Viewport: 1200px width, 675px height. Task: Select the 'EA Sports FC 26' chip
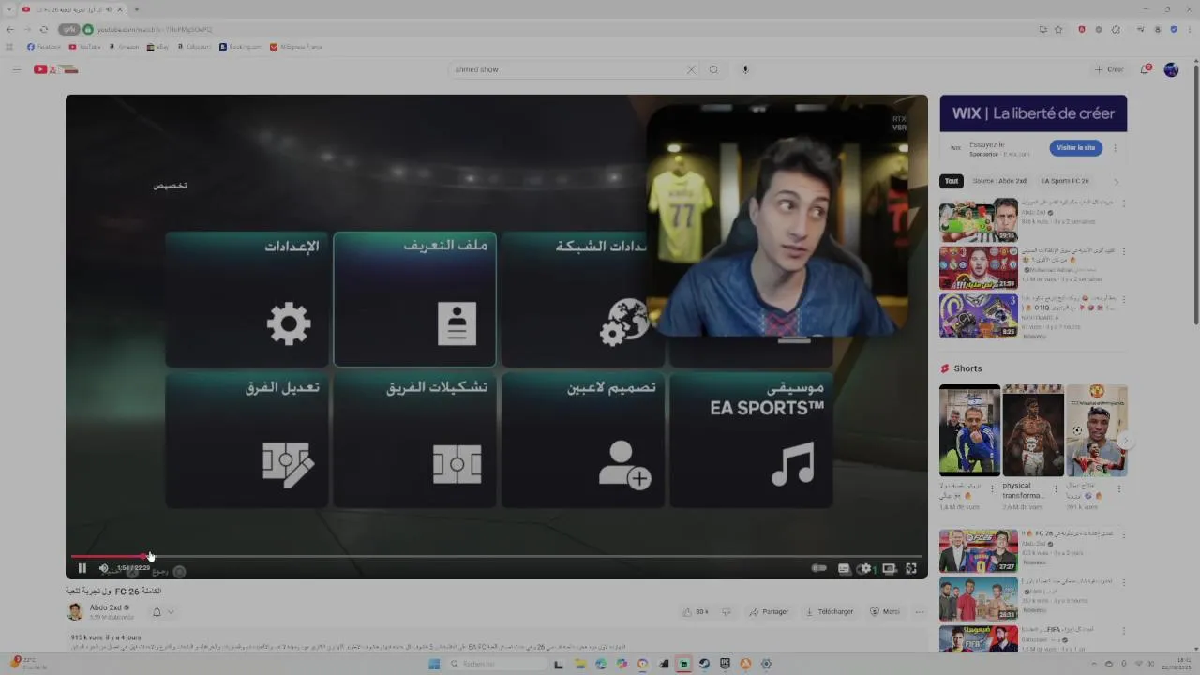pos(1065,181)
